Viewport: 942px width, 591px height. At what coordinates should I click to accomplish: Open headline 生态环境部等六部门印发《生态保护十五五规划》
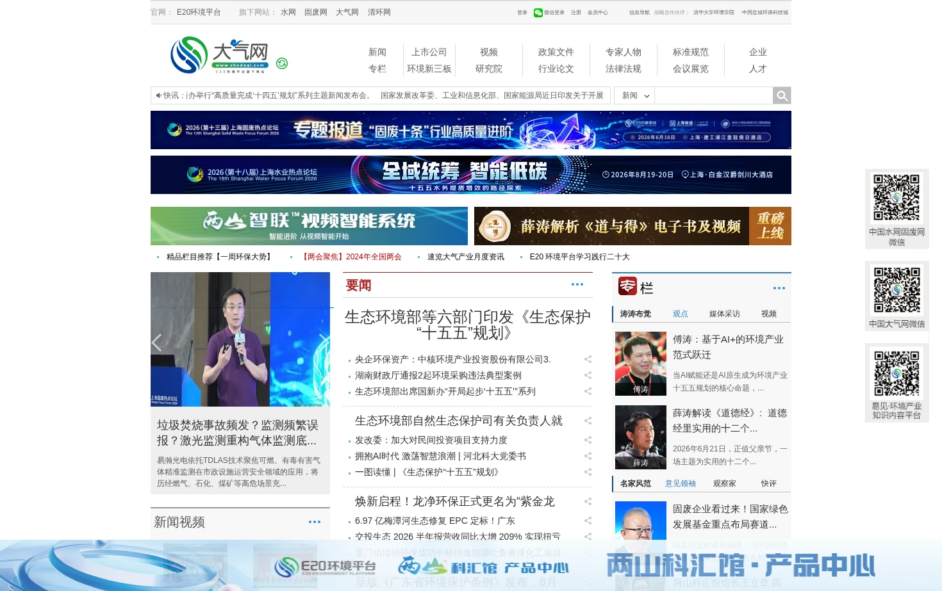(x=468, y=325)
